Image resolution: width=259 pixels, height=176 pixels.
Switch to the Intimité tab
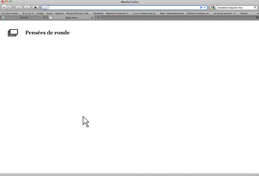tap(23, 17)
